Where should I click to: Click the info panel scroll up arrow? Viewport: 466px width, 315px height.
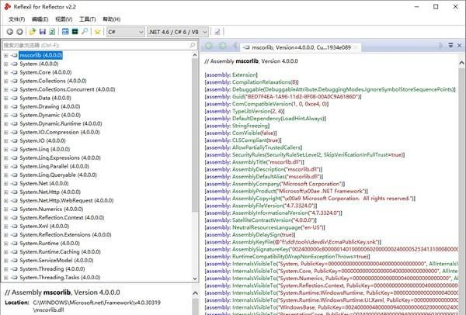[195, 293]
